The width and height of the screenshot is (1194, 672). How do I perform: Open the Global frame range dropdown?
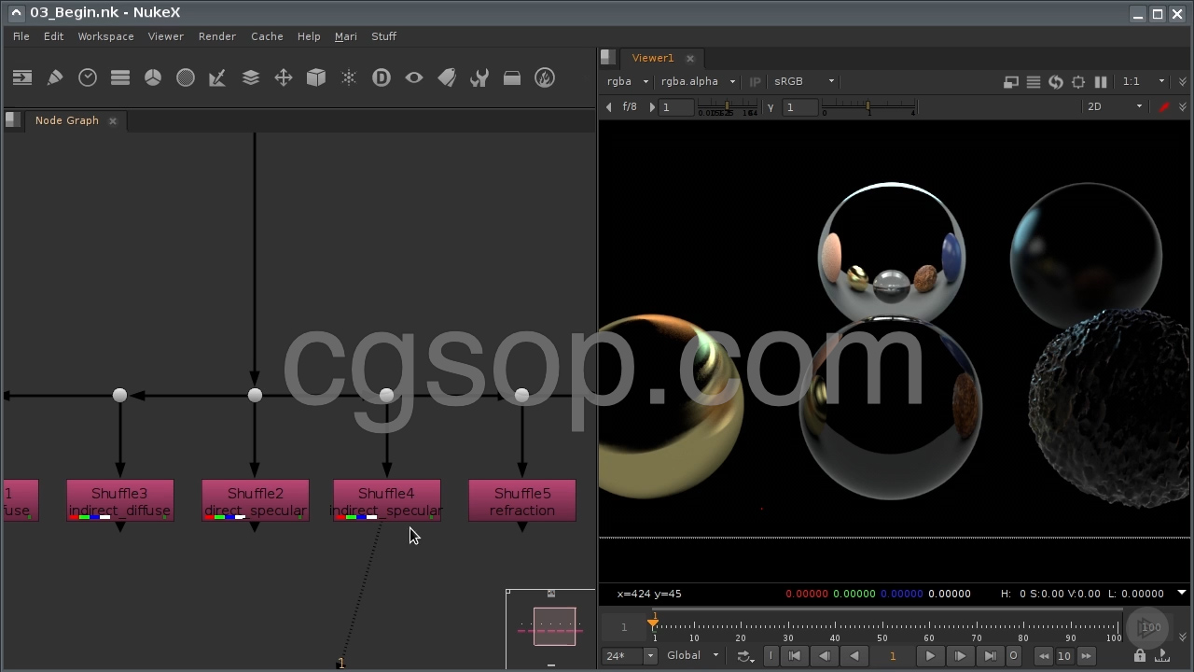pos(692,656)
